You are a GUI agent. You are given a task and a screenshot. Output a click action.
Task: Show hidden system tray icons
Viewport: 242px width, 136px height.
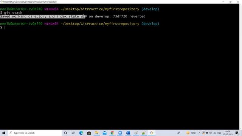pos(199,133)
